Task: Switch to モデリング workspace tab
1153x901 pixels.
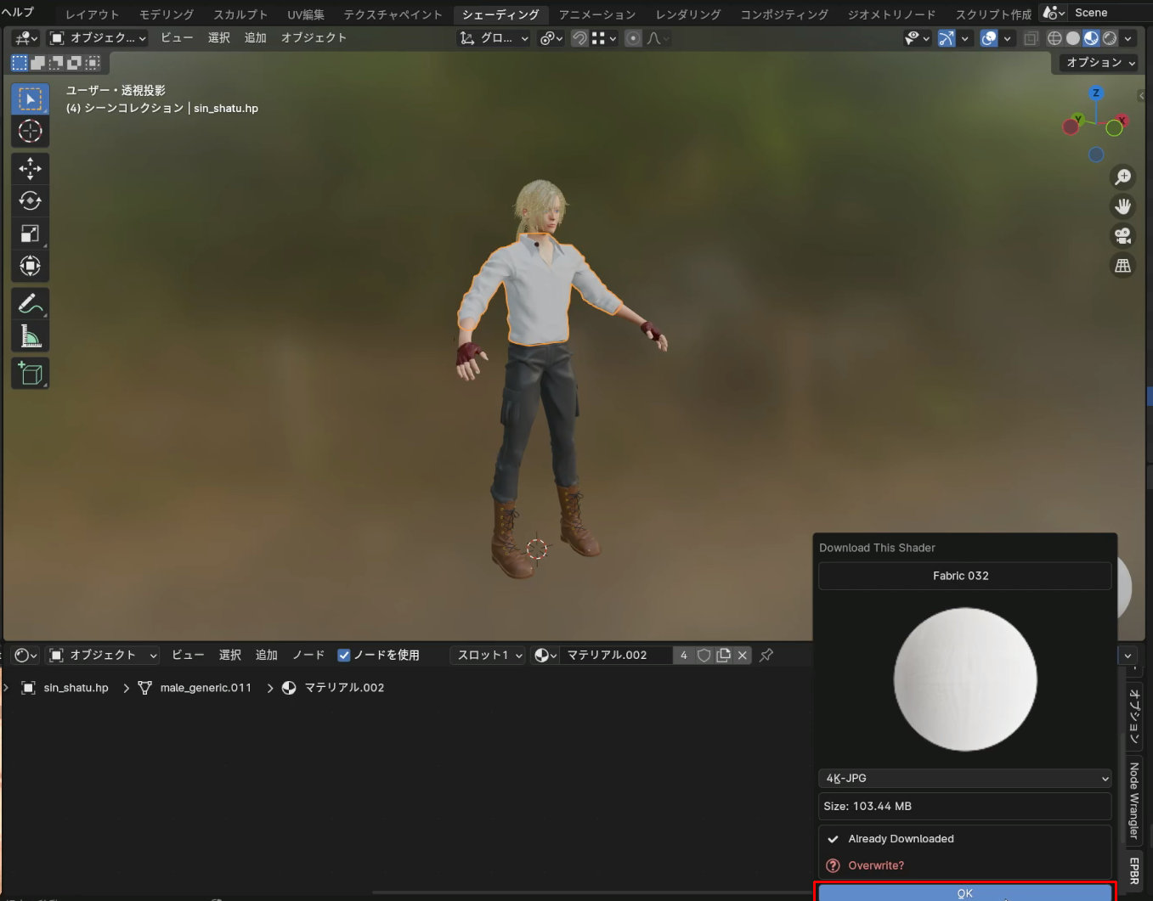Action: [167, 14]
